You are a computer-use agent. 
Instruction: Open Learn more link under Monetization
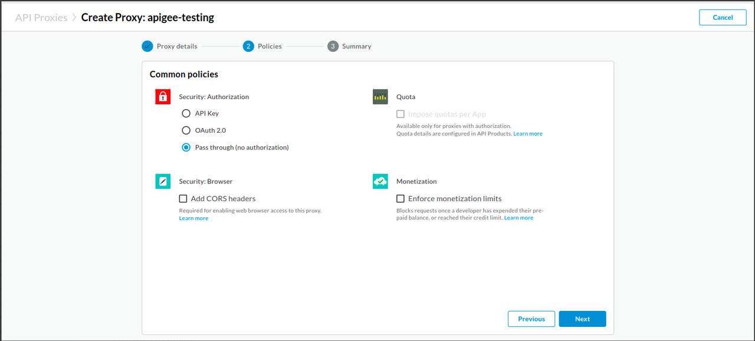[518, 218]
